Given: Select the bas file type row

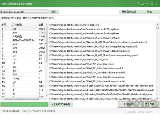Looking at the screenshot, I should point(23,59).
